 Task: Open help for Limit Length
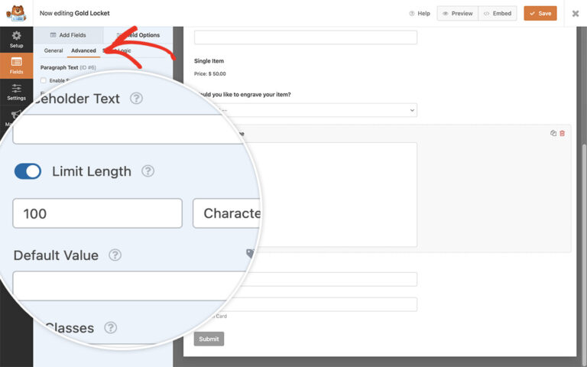click(x=148, y=171)
